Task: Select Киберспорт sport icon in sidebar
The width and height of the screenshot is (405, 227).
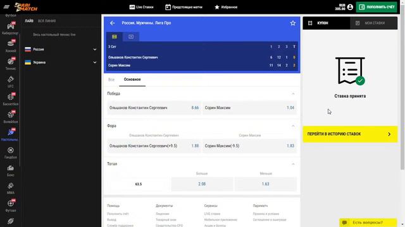Action: 10,28
